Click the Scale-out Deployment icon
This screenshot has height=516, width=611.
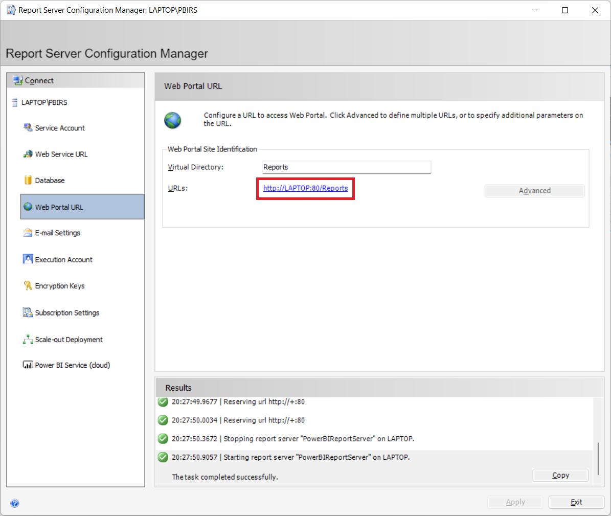point(28,339)
